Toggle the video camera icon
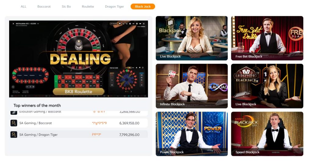Image resolution: width=312 pixels, height=167 pixels. tap(140, 24)
